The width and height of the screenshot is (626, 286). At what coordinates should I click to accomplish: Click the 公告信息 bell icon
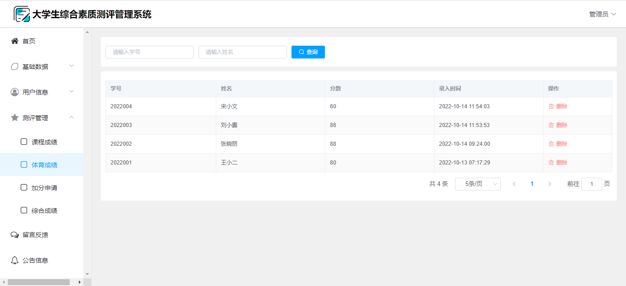pyautogui.click(x=15, y=260)
